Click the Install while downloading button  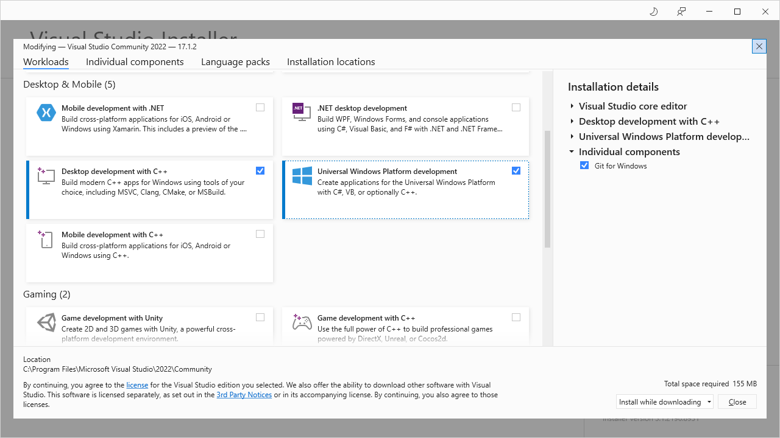click(661, 402)
